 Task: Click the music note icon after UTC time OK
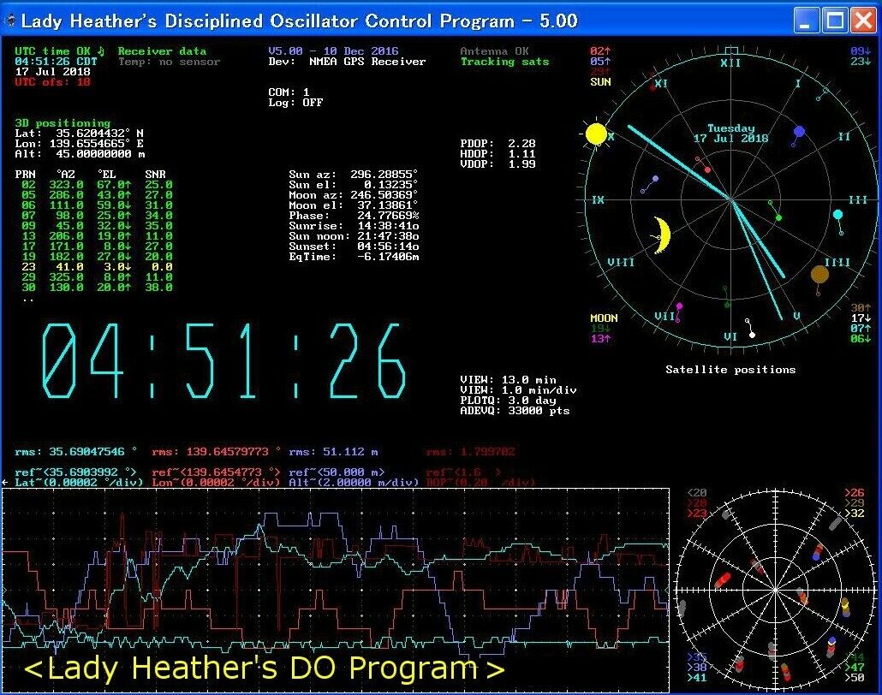100,51
